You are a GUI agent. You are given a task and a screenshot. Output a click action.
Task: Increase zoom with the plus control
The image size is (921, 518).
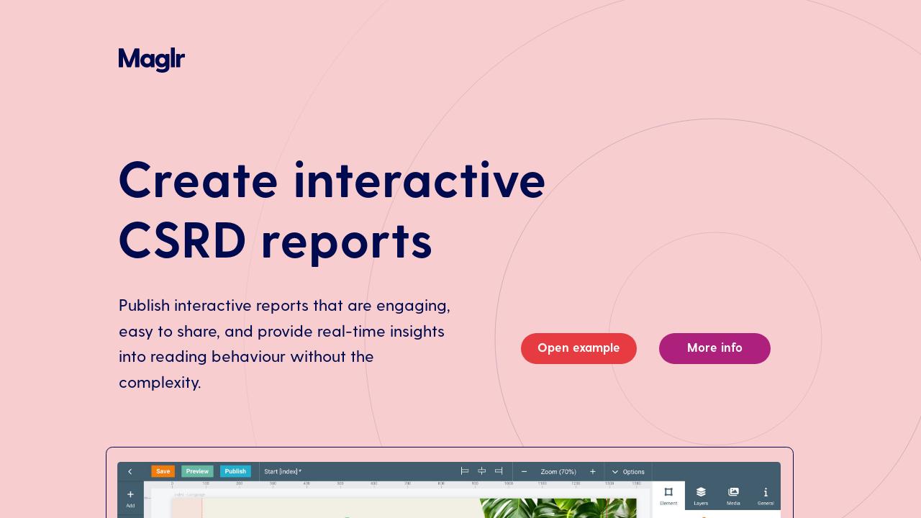pos(592,471)
